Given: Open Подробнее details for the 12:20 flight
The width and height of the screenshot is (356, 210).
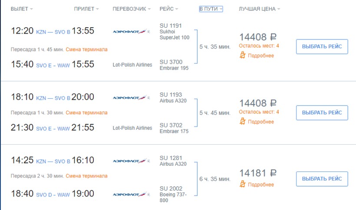Looking at the screenshot, I should (x=261, y=55).
